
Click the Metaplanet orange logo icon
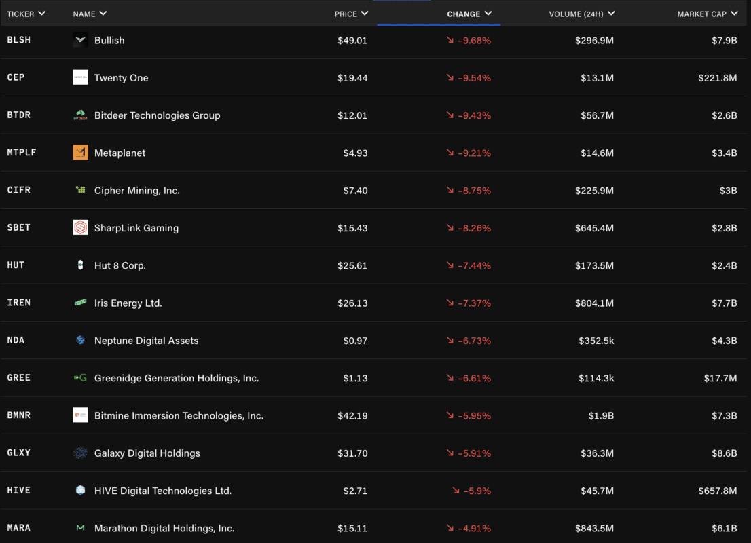tap(80, 152)
